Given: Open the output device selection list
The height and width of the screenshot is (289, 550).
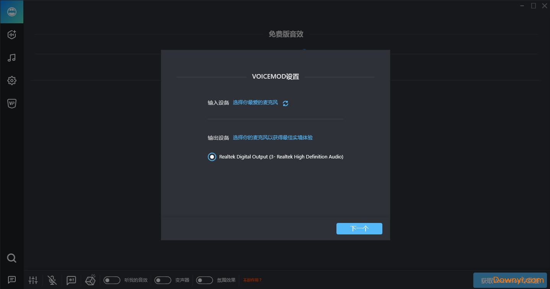Looking at the screenshot, I should point(273,137).
